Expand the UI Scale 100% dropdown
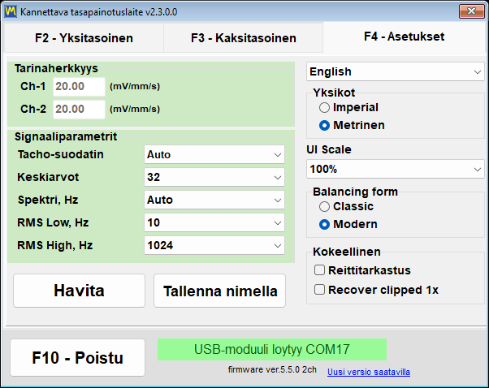Viewport: 489px width, 388px height. (396, 169)
